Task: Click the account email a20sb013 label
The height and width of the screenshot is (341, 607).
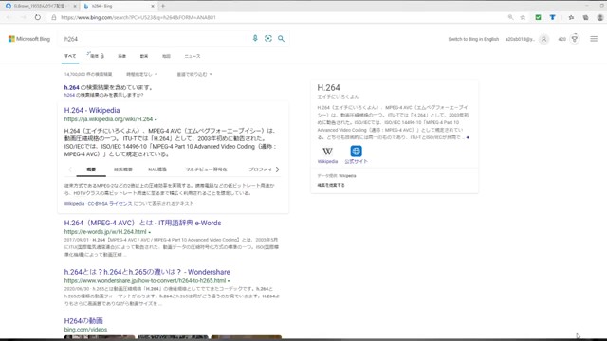Action: tap(520, 39)
